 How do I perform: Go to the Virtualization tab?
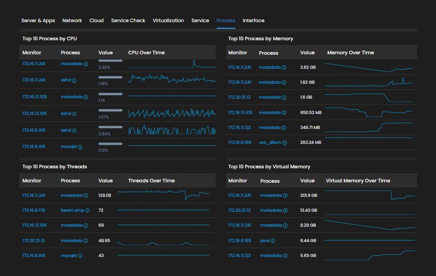(x=168, y=21)
